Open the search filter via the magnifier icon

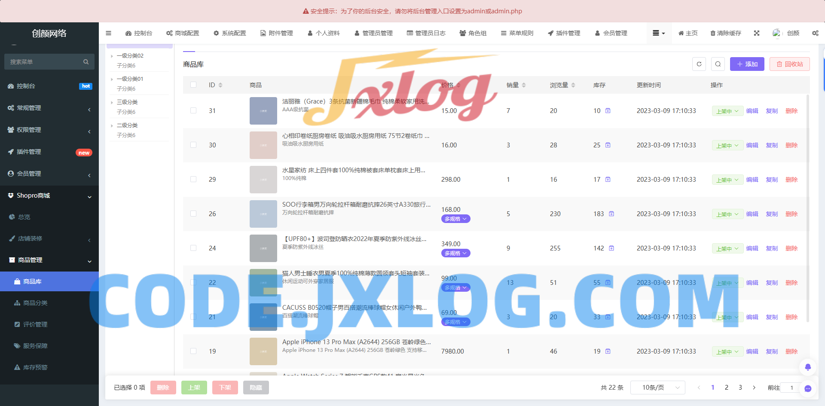click(x=718, y=64)
